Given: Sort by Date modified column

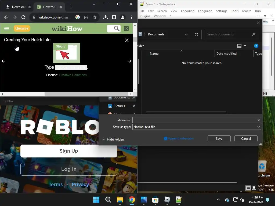Looking at the screenshot, I should [x=226, y=54].
